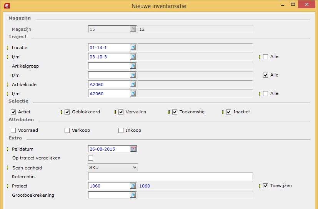Open lookup icon for Grootboekrekening field

[x=133, y=195]
